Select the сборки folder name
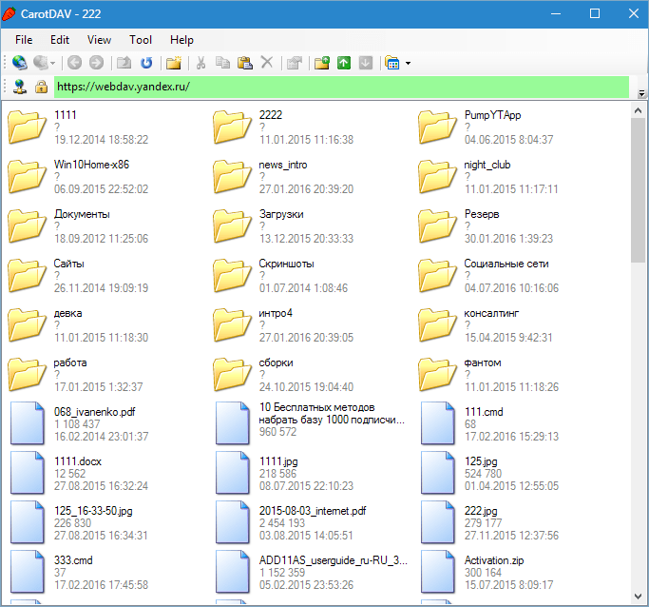The image size is (649, 607). pos(277,362)
